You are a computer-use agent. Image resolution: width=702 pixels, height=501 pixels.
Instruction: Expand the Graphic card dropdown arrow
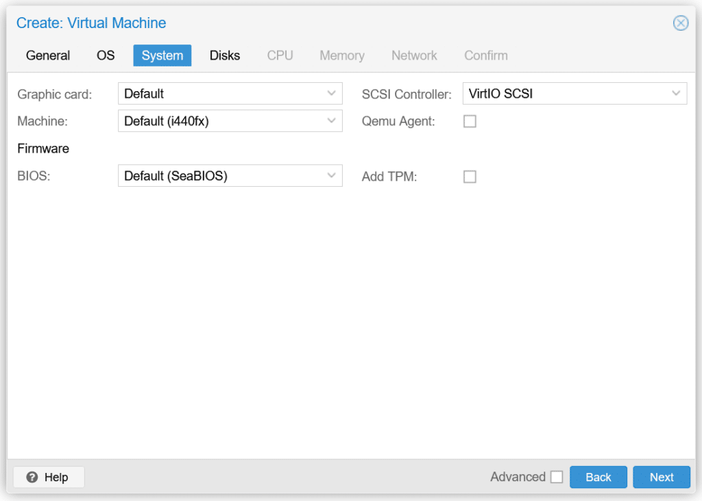(x=331, y=93)
